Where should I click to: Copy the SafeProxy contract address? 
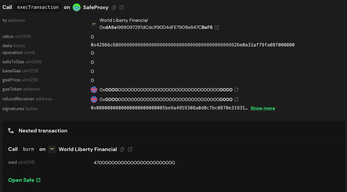[114, 8]
